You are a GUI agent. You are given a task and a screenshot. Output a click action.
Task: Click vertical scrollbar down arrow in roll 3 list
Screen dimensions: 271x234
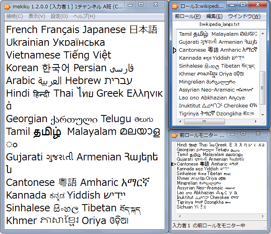click(262, 115)
